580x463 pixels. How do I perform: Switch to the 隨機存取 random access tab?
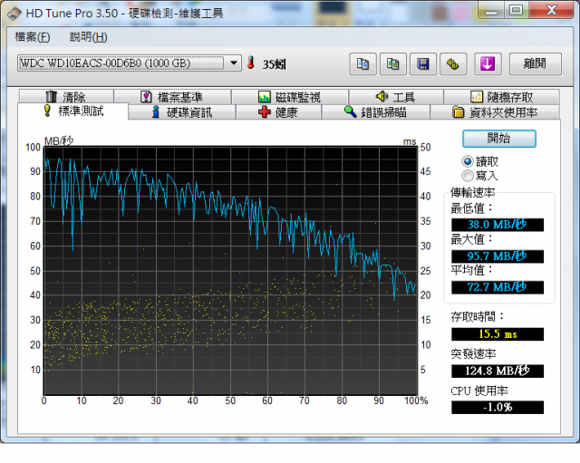click(501, 97)
